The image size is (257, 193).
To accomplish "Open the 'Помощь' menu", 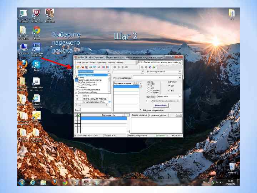I will click(x=120, y=62).
